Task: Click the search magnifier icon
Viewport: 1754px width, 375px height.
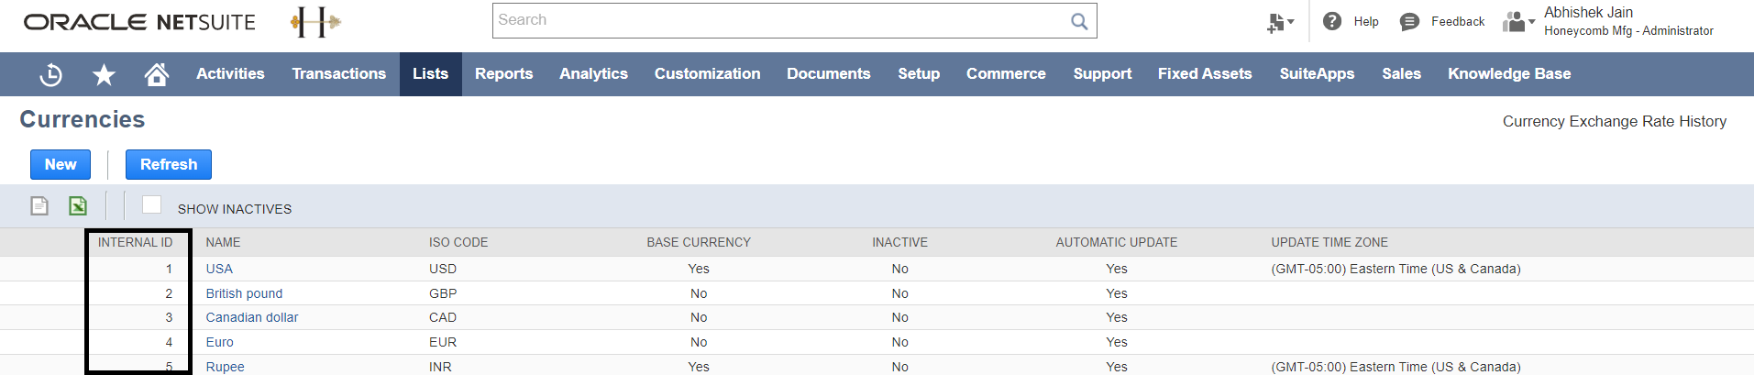Action: tap(1079, 21)
